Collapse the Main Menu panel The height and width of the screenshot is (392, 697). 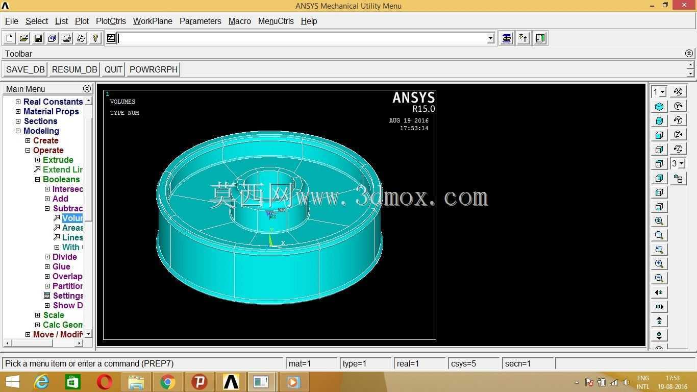point(87,89)
